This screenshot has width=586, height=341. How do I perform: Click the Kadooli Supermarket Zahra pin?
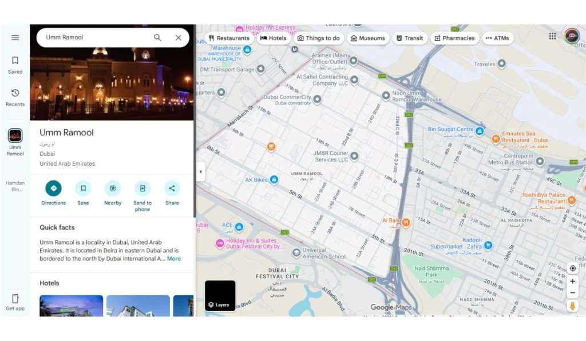pyautogui.click(x=488, y=245)
